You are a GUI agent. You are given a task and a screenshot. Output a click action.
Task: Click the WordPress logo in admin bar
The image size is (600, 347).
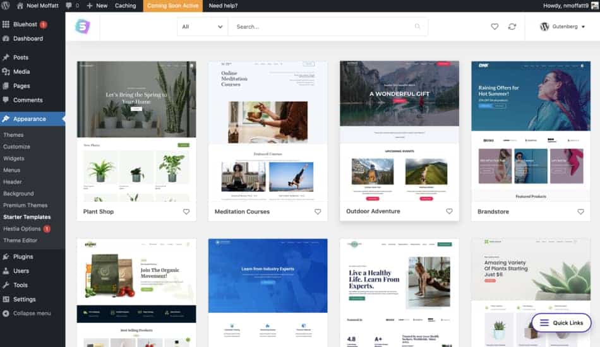(x=6, y=5)
